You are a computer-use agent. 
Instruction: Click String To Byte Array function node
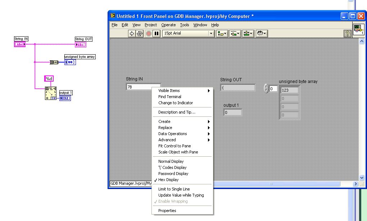coord(54,62)
